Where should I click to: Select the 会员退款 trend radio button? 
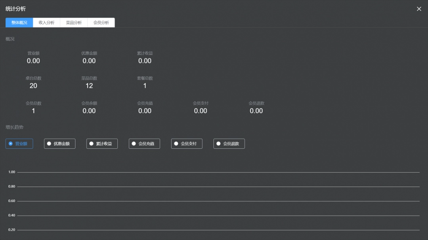click(229, 144)
